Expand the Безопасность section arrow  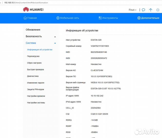55,37
